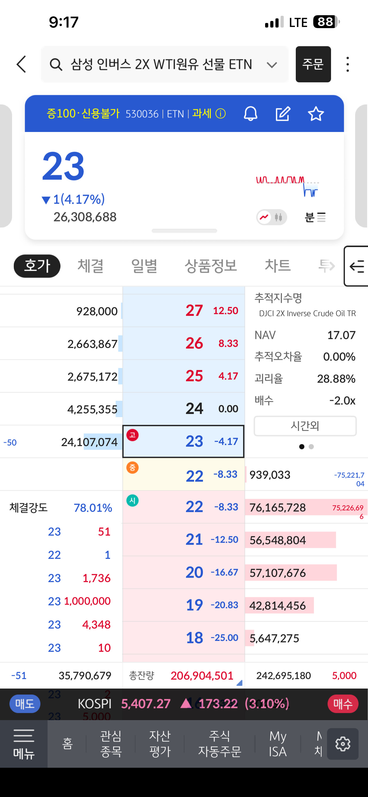
Task: Open settings gear in bottom bar
Action: [343, 744]
